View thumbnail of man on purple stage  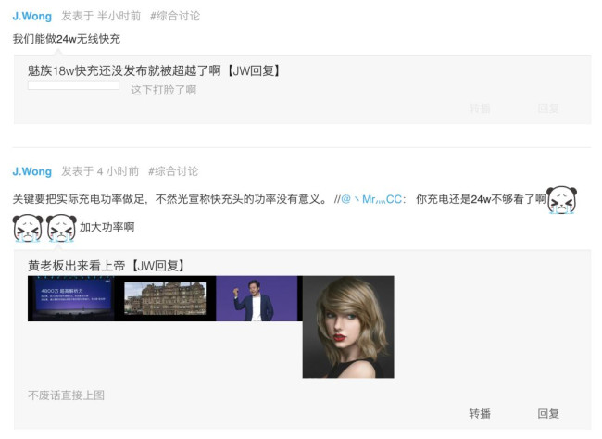[259, 298]
